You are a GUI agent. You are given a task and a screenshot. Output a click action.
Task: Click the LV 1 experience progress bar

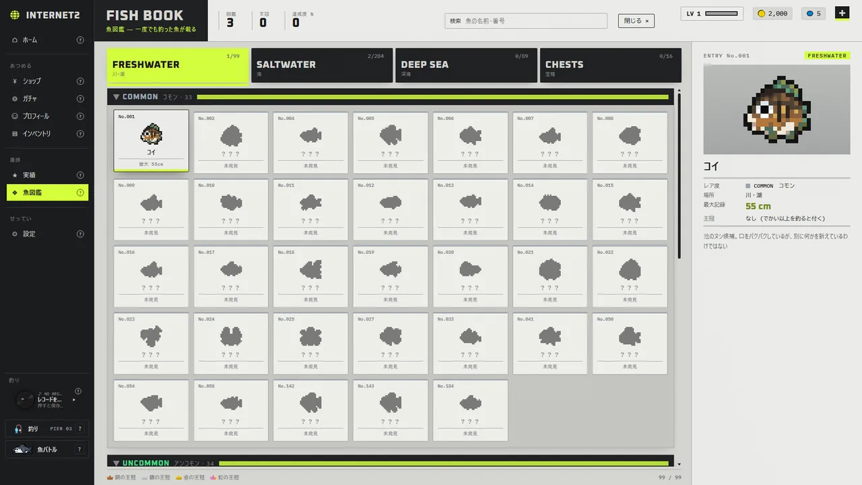721,13
